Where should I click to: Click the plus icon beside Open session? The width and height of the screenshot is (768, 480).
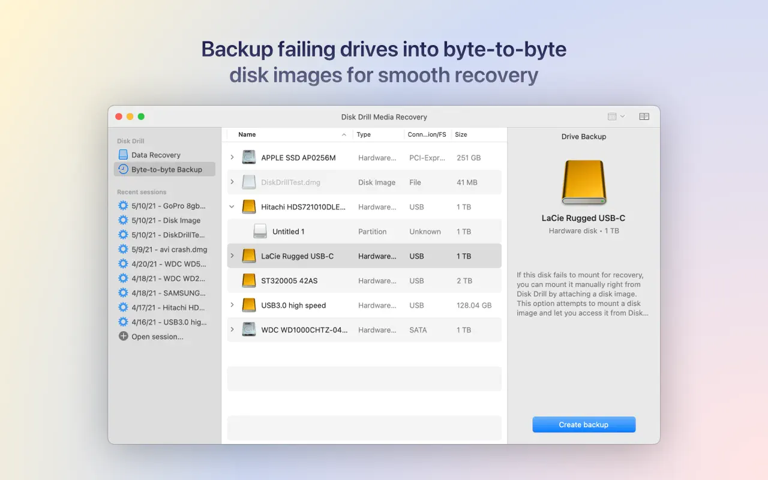click(x=123, y=337)
